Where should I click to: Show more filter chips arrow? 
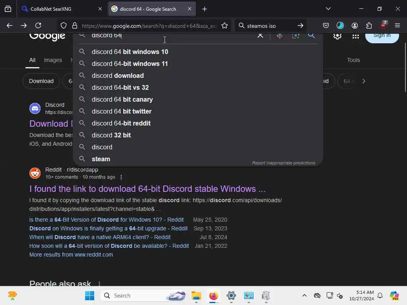364,81
